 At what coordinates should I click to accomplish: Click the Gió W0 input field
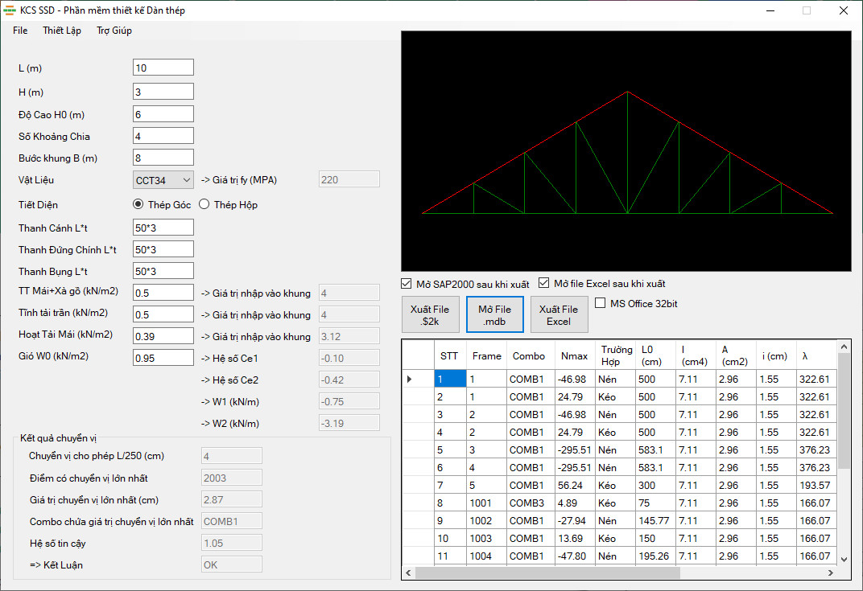pos(163,358)
